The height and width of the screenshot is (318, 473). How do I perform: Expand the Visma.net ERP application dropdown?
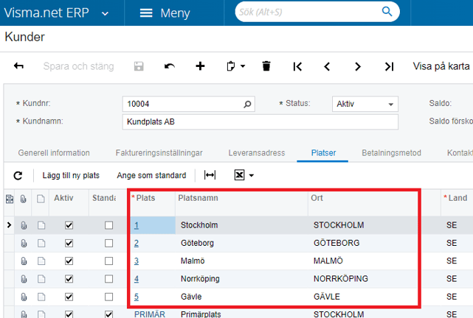click(x=105, y=13)
